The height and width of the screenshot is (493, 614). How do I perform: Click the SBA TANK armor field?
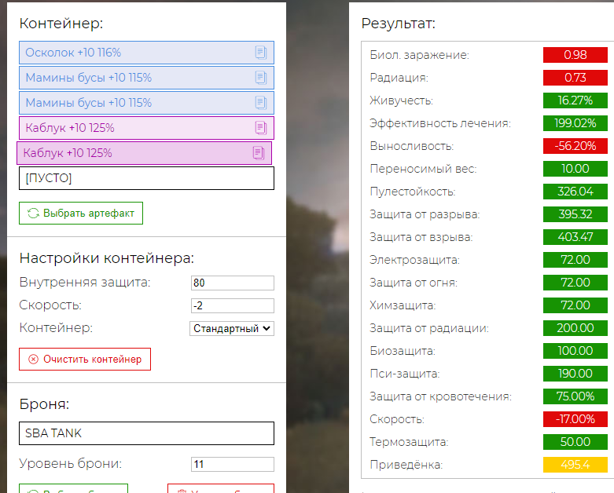coord(146,433)
